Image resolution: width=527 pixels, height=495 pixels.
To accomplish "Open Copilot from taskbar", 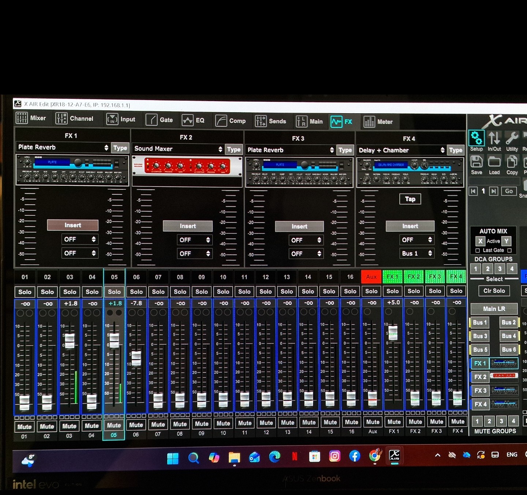I will pyautogui.click(x=214, y=458).
